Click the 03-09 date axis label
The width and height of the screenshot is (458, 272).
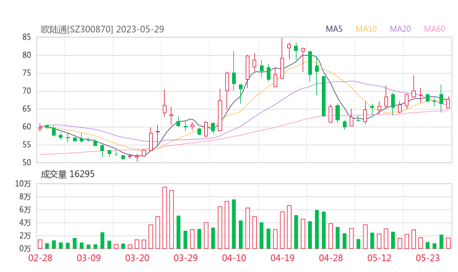[89, 258]
